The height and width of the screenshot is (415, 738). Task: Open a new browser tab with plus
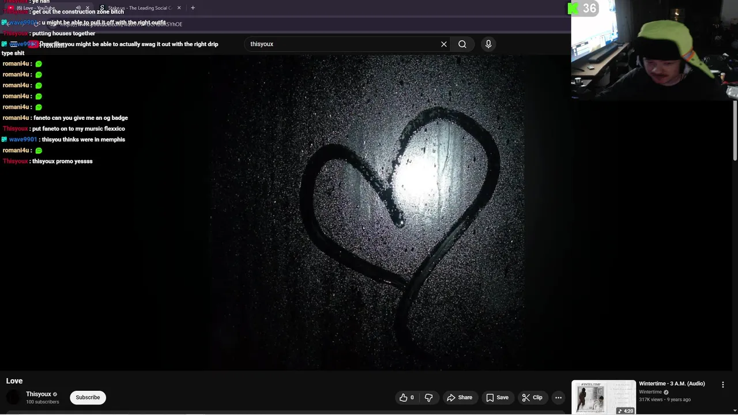coord(193,8)
